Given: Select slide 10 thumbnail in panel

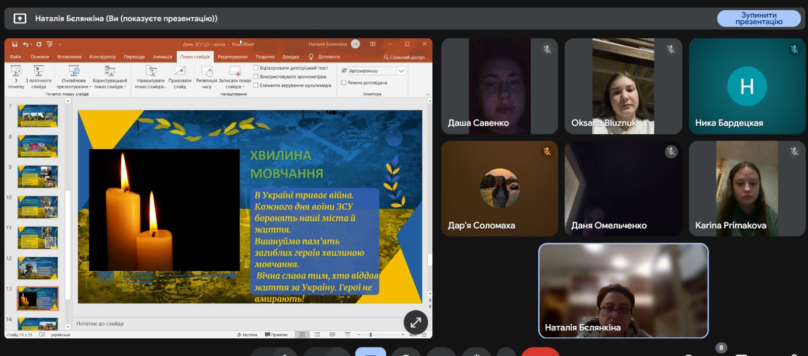Looking at the screenshot, I should [x=38, y=207].
